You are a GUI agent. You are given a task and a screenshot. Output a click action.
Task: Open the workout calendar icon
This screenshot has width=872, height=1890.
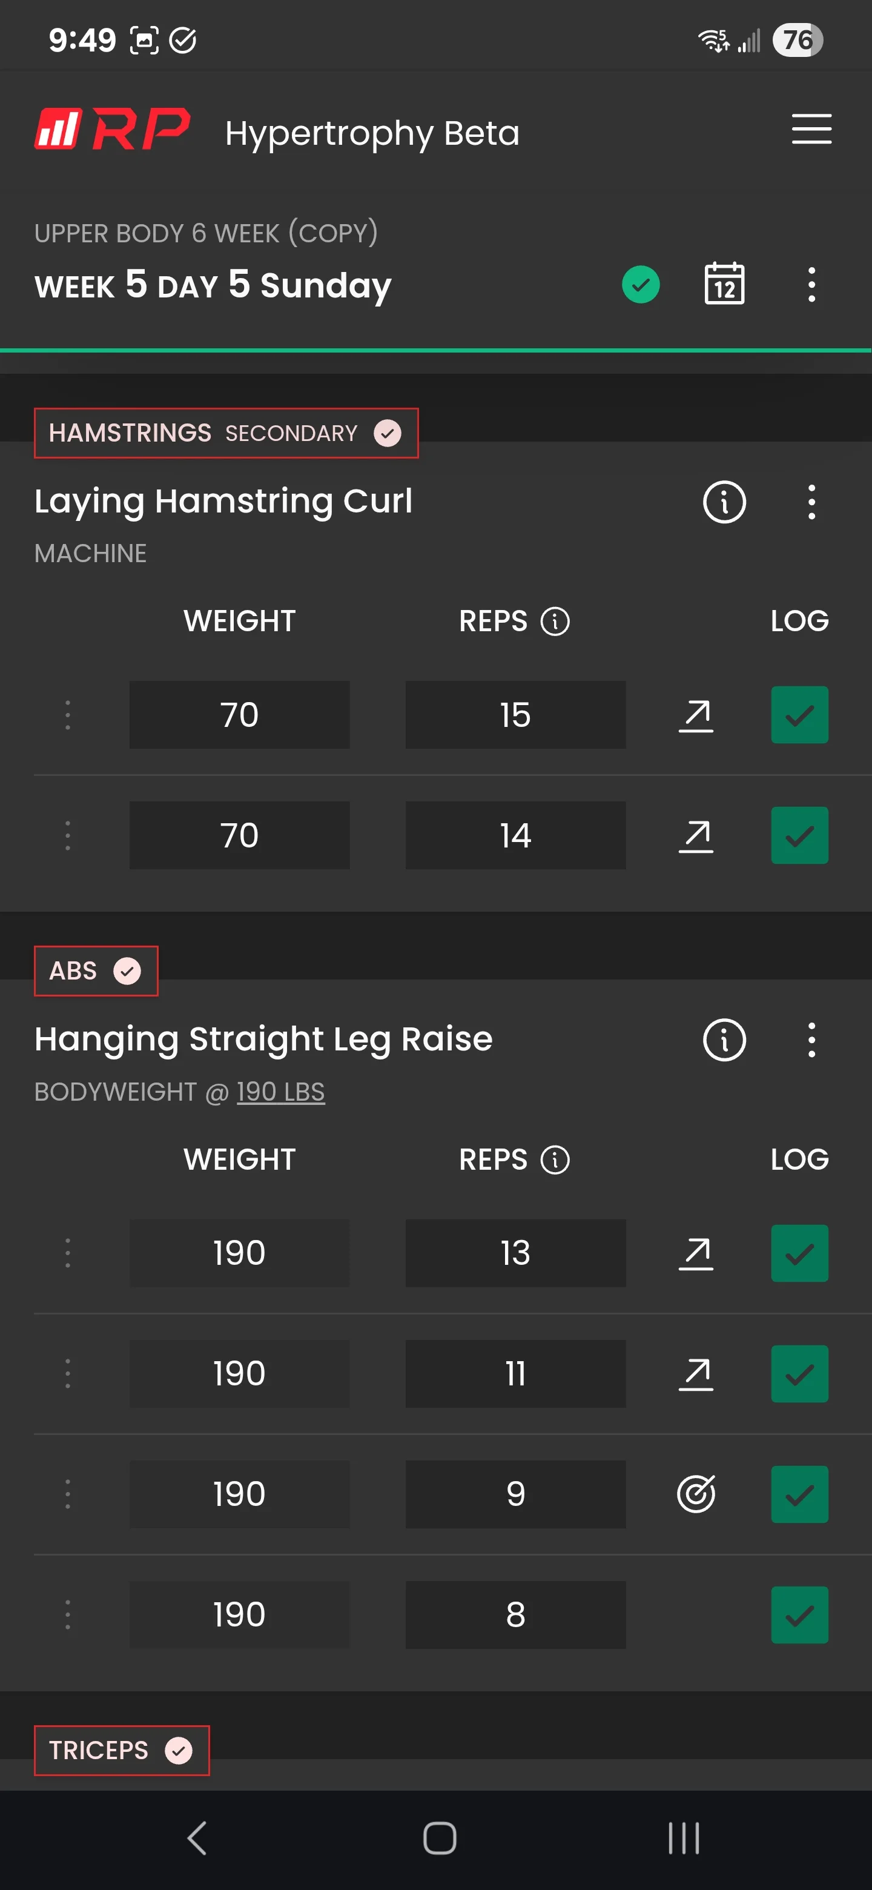[x=724, y=284]
